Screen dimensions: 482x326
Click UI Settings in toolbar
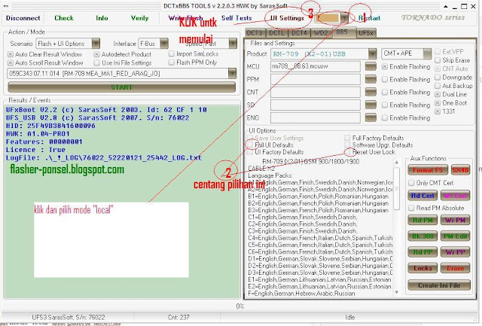tap(287, 18)
